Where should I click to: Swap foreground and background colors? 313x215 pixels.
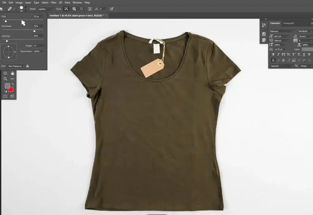(13, 84)
